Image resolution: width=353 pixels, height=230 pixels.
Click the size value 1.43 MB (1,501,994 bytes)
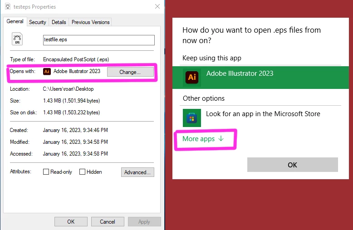[x=71, y=101]
